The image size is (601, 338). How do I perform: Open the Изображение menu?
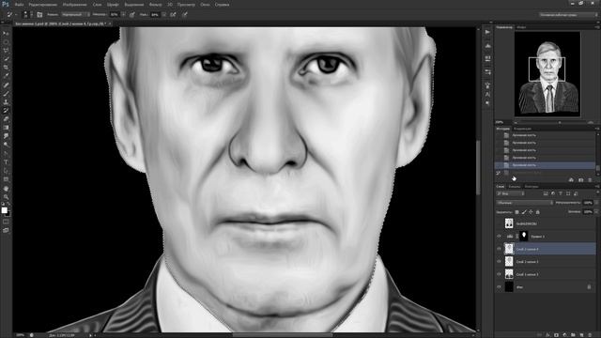tap(75, 5)
